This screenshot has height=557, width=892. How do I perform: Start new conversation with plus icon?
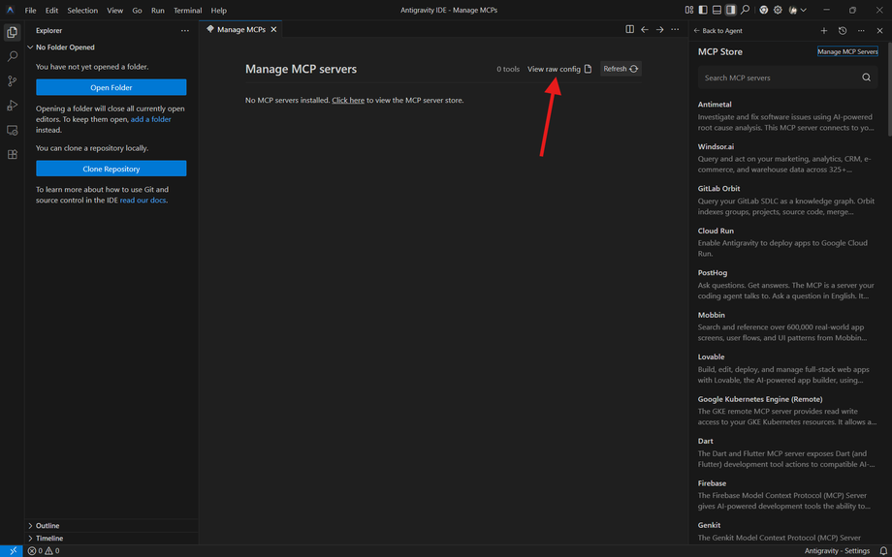pos(824,31)
